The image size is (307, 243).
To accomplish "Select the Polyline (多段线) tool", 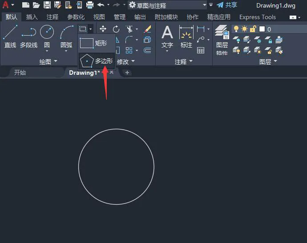I will coord(28,36).
